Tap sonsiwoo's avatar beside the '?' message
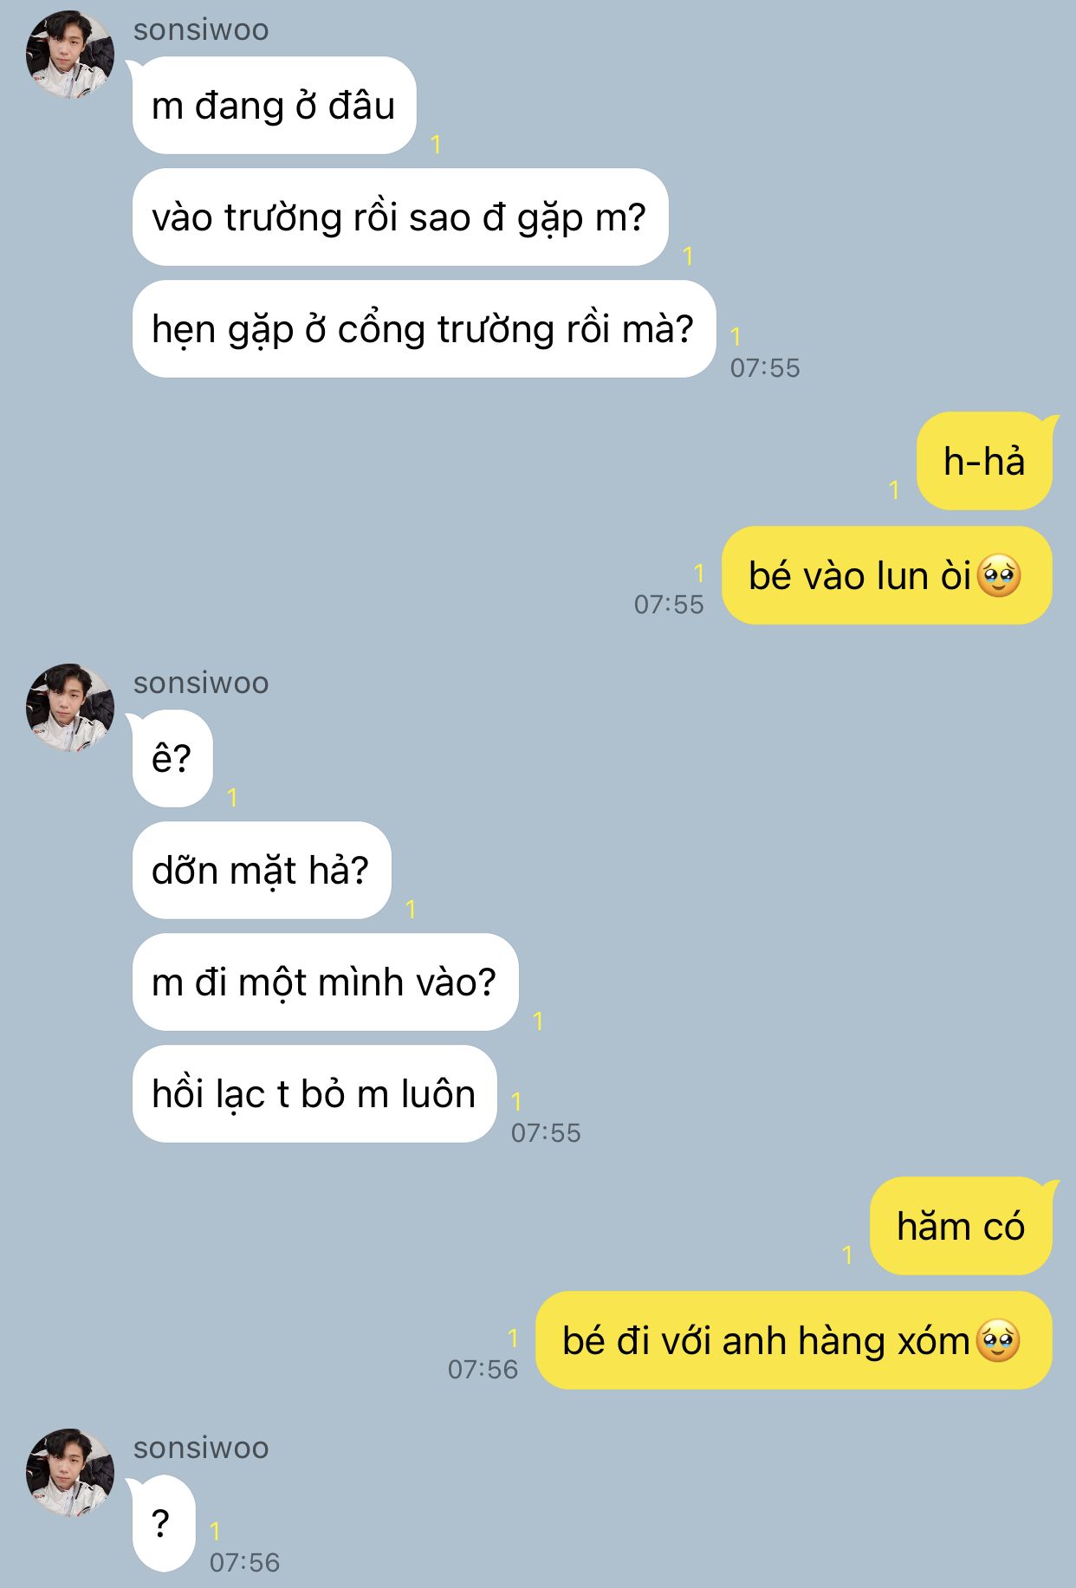 point(70,1472)
